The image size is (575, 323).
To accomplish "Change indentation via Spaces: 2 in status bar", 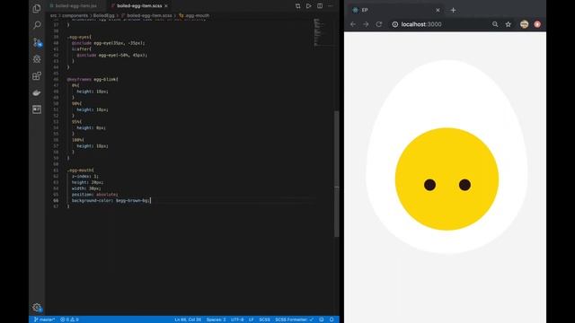I will click(x=216, y=319).
